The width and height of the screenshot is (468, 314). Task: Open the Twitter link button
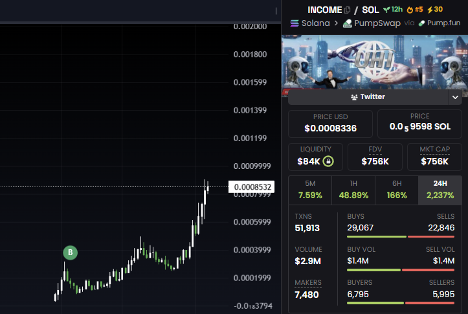coord(368,97)
